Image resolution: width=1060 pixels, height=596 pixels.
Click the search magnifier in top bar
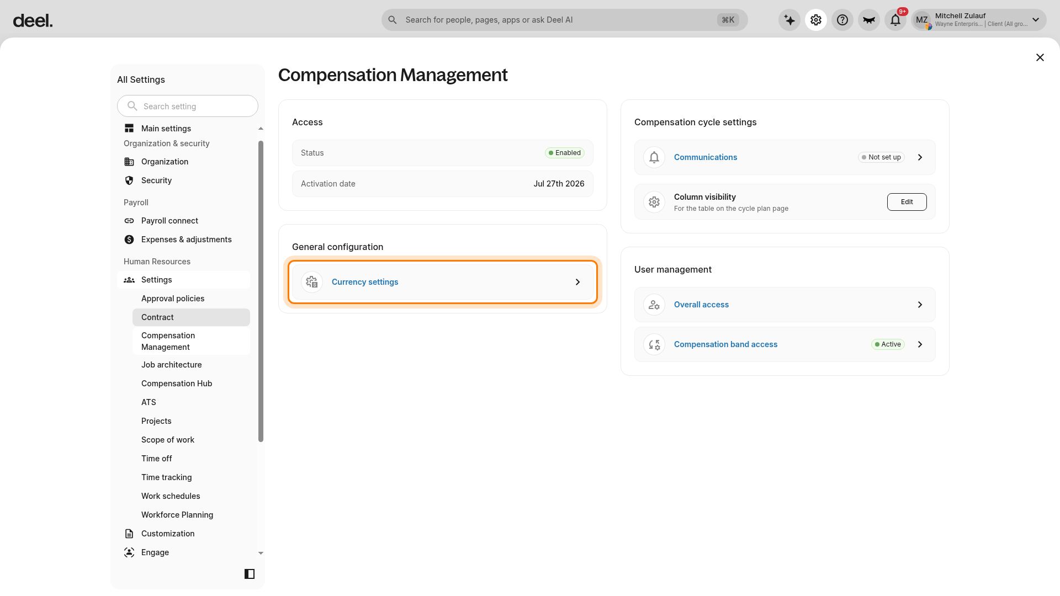pos(393,20)
